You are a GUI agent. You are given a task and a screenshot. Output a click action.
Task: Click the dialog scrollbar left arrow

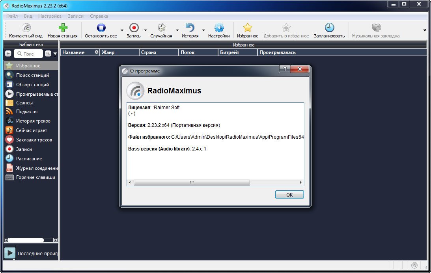(130, 182)
